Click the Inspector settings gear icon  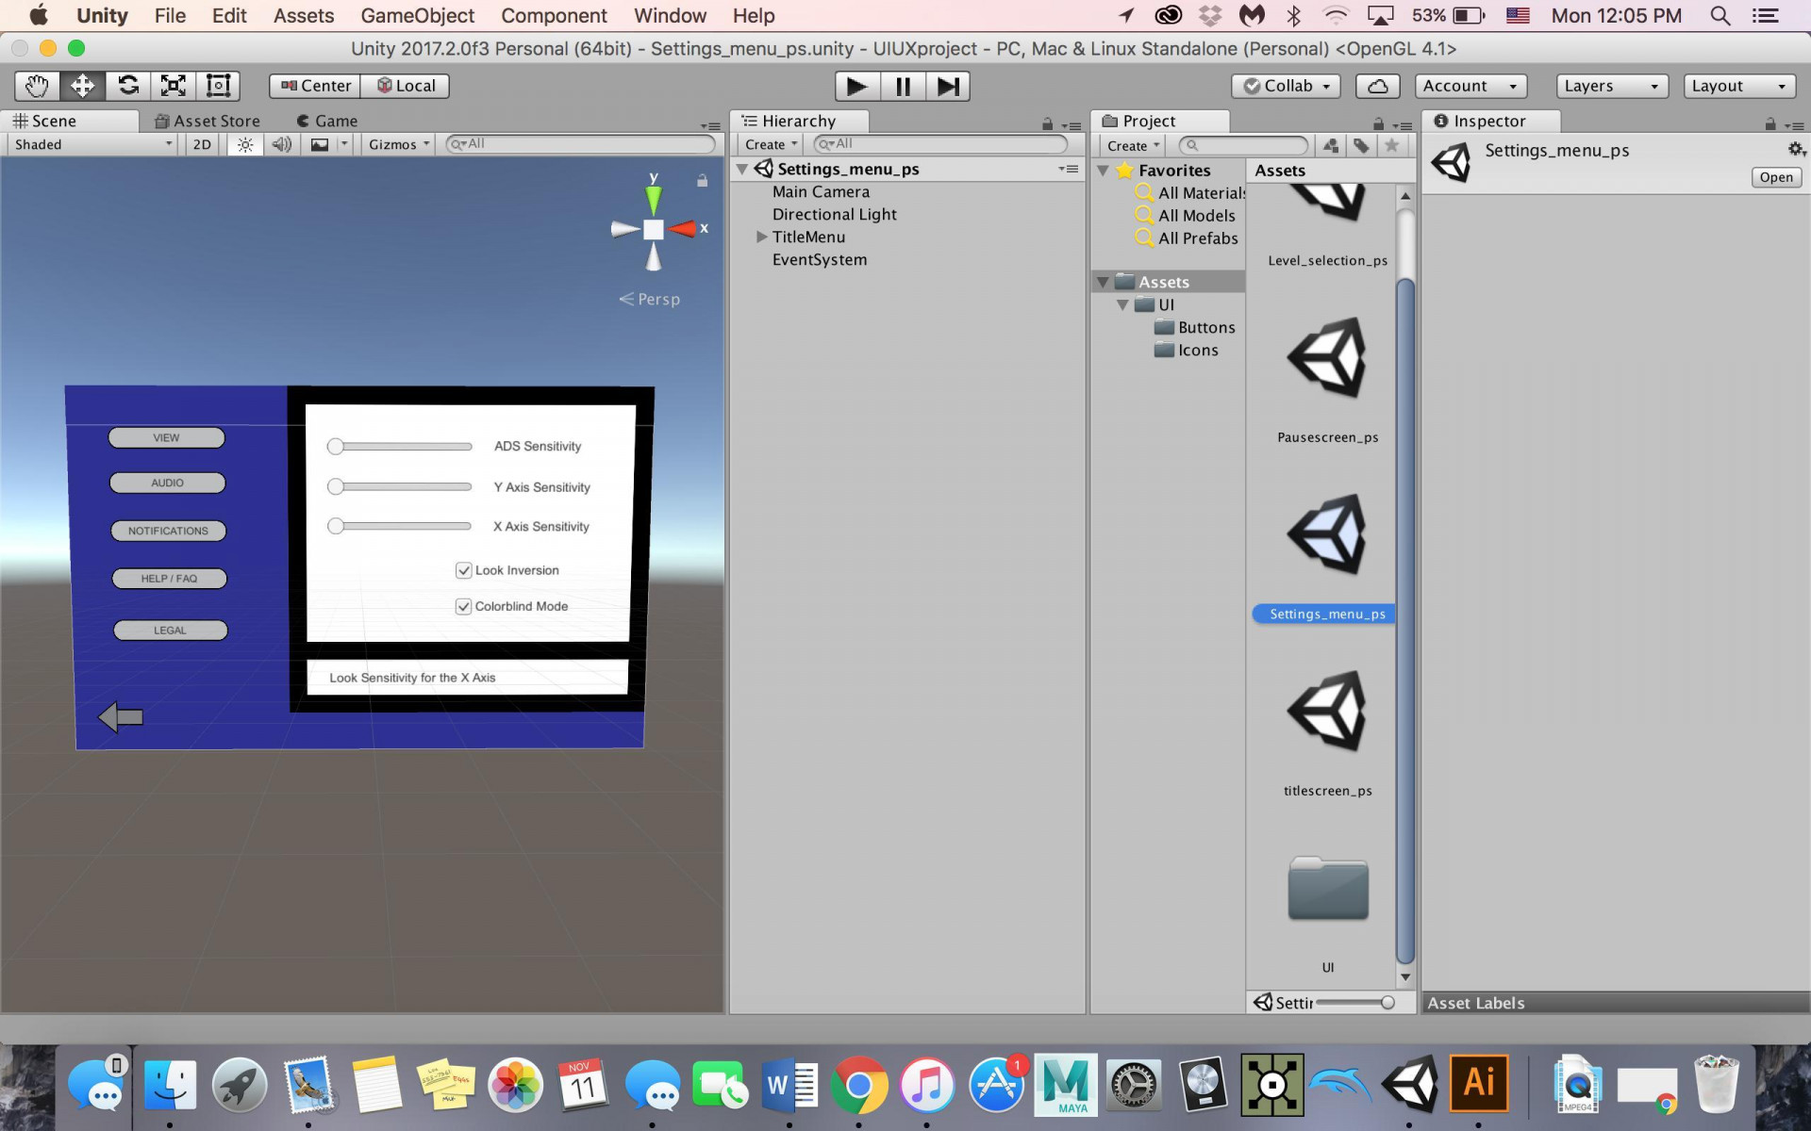tap(1796, 150)
